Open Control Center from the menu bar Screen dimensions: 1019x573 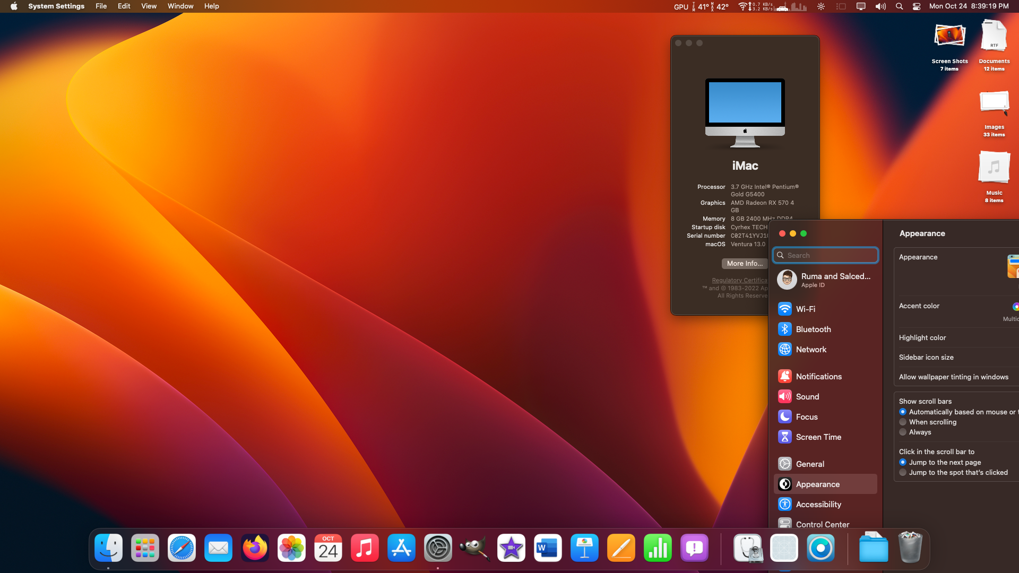(917, 6)
